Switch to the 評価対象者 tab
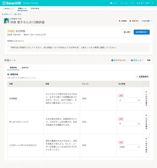This screenshot has height=168, width=157. (x=35, y=8)
